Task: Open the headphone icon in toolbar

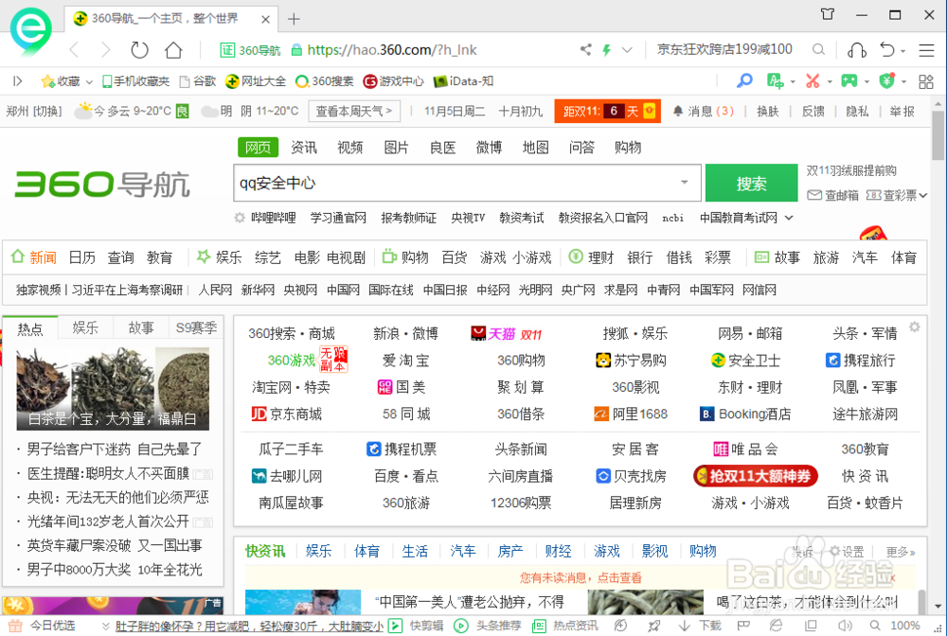Action: pyautogui.click(x=856, y=50)
